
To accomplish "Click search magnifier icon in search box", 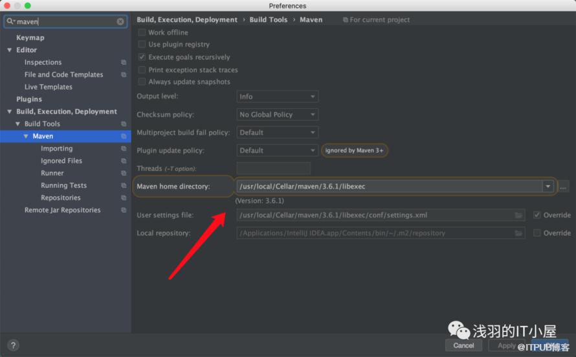I will 10,21.
